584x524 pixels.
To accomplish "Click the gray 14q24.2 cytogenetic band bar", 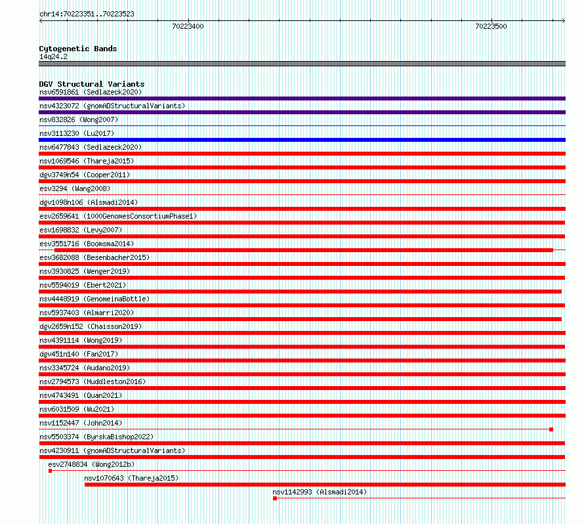I will [x=302, y=64].
